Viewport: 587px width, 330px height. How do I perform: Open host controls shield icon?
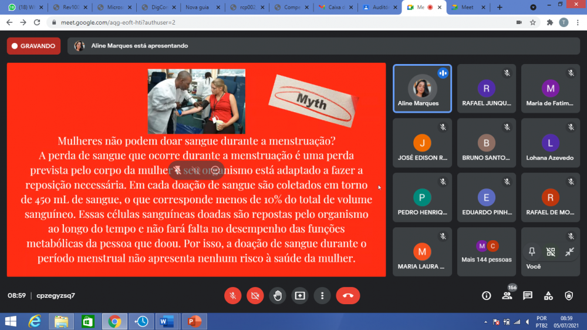569,295
